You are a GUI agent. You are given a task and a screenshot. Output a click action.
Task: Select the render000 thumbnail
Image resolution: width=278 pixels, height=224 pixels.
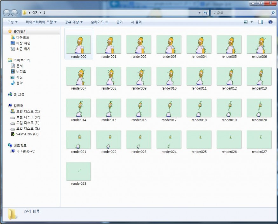[78, 44]
